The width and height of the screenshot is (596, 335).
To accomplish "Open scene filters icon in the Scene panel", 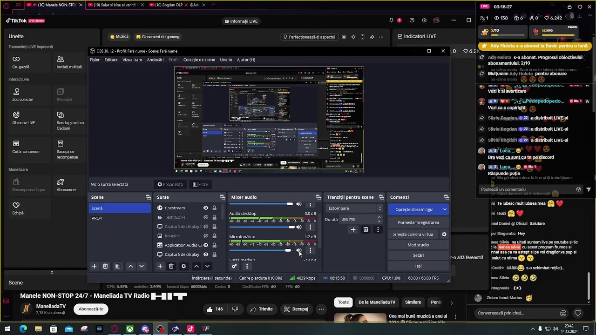I will click(x=118, y=266).
